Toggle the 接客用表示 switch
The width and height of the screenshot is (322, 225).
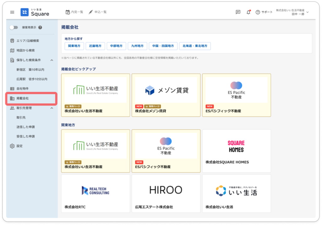click(14, 28)
